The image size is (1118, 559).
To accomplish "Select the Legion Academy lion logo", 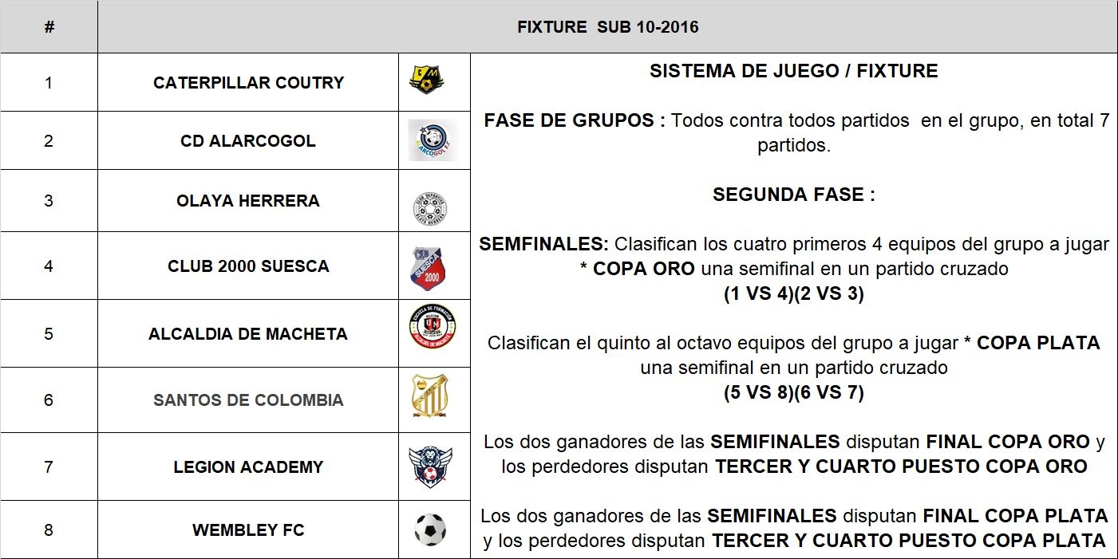I will pyautogui.click(x=430, y=467).
